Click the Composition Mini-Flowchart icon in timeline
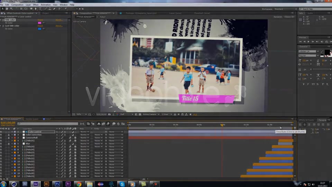The width and height of the screenshot is (332, 187). pyautogui.click(x=82, y=124)
